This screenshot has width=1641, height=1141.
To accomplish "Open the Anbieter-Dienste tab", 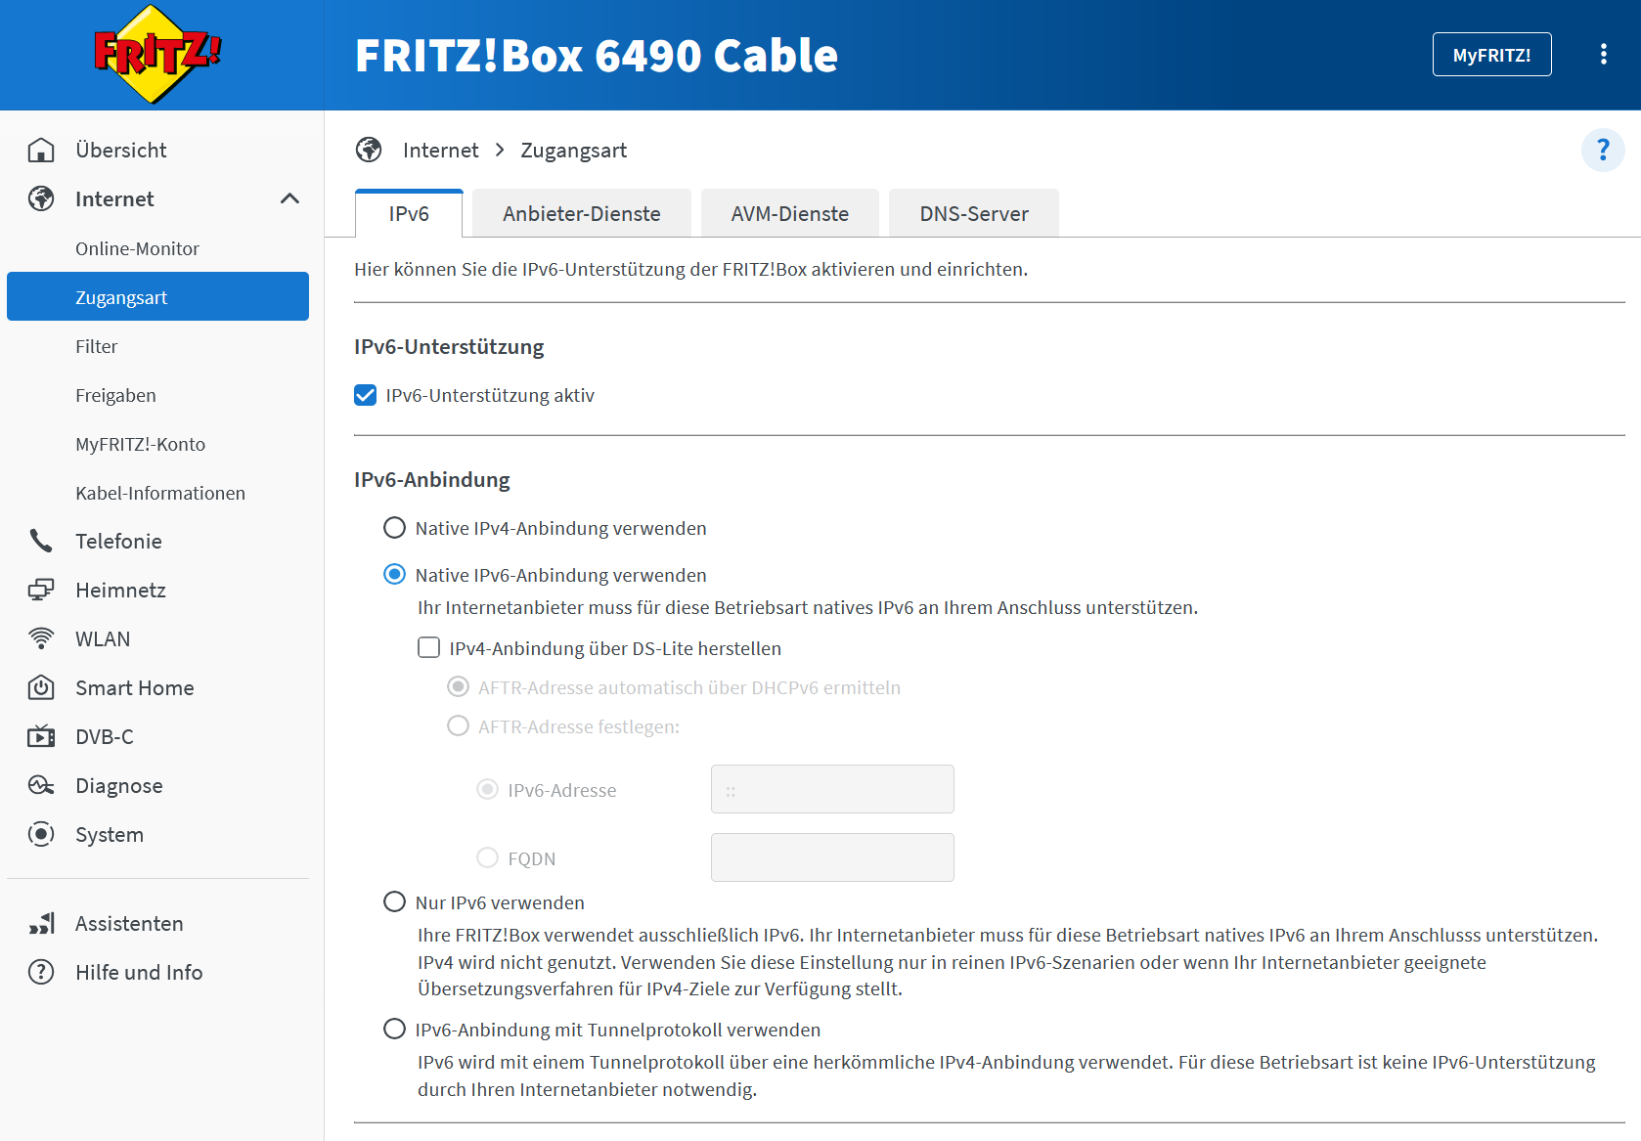I will [581, 213].
